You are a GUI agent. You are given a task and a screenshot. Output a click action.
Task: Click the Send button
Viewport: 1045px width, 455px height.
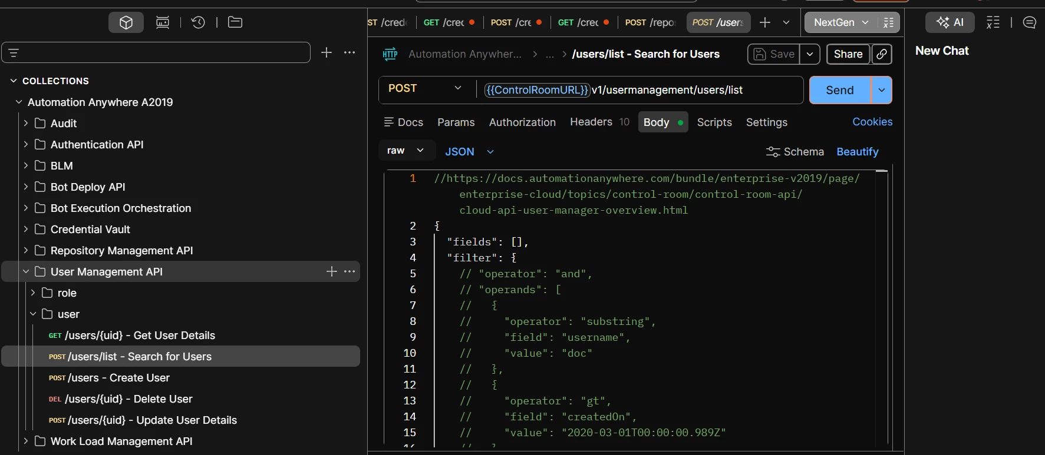coord(840,90)
